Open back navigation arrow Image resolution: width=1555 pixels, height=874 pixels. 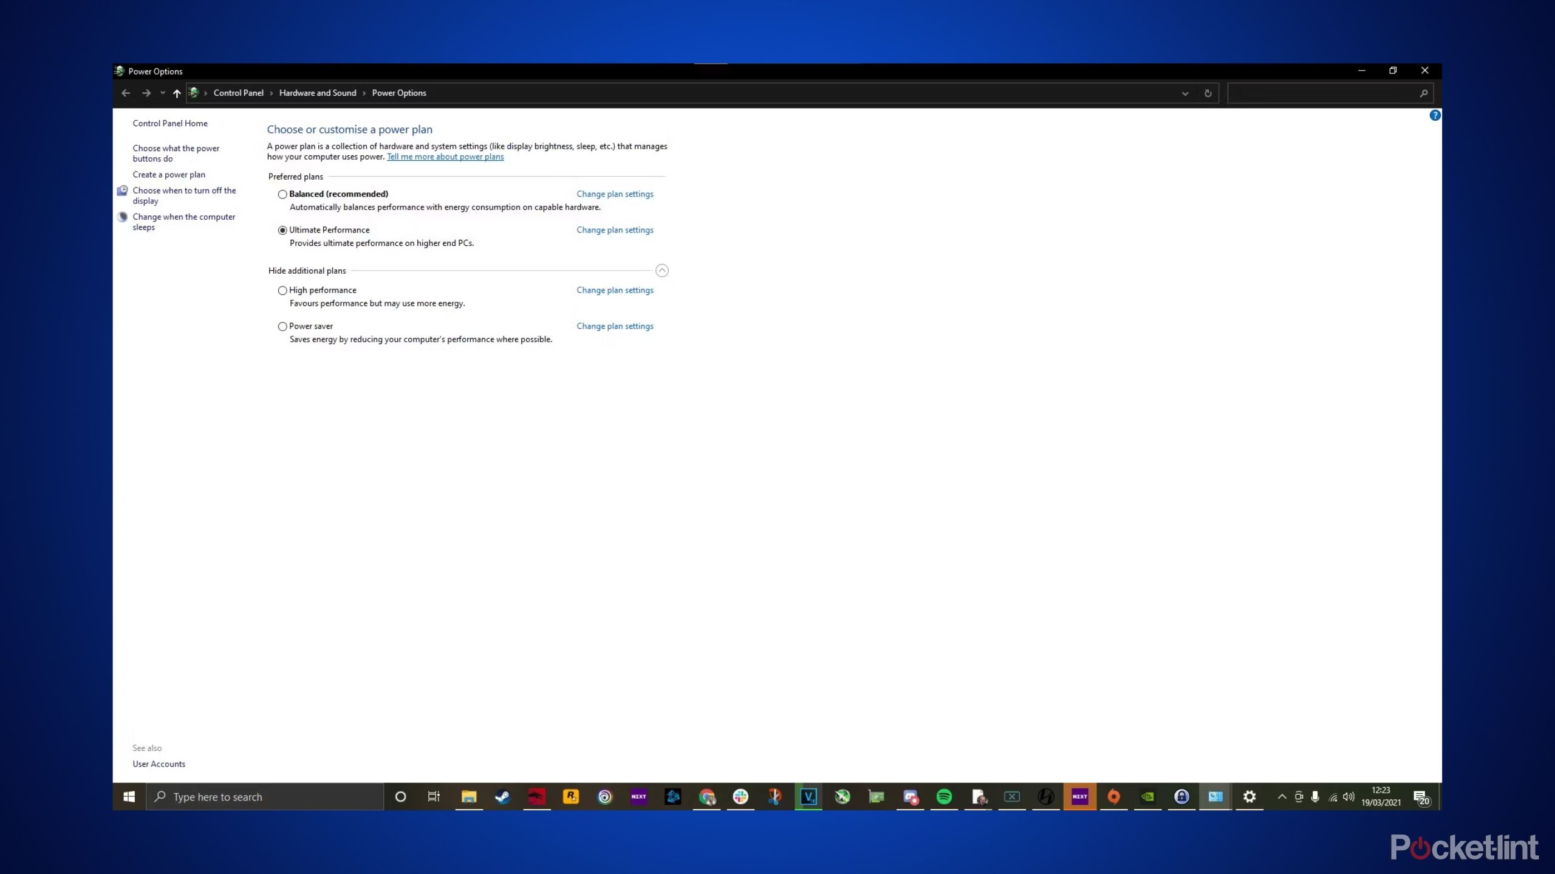[x=126, y=93]
